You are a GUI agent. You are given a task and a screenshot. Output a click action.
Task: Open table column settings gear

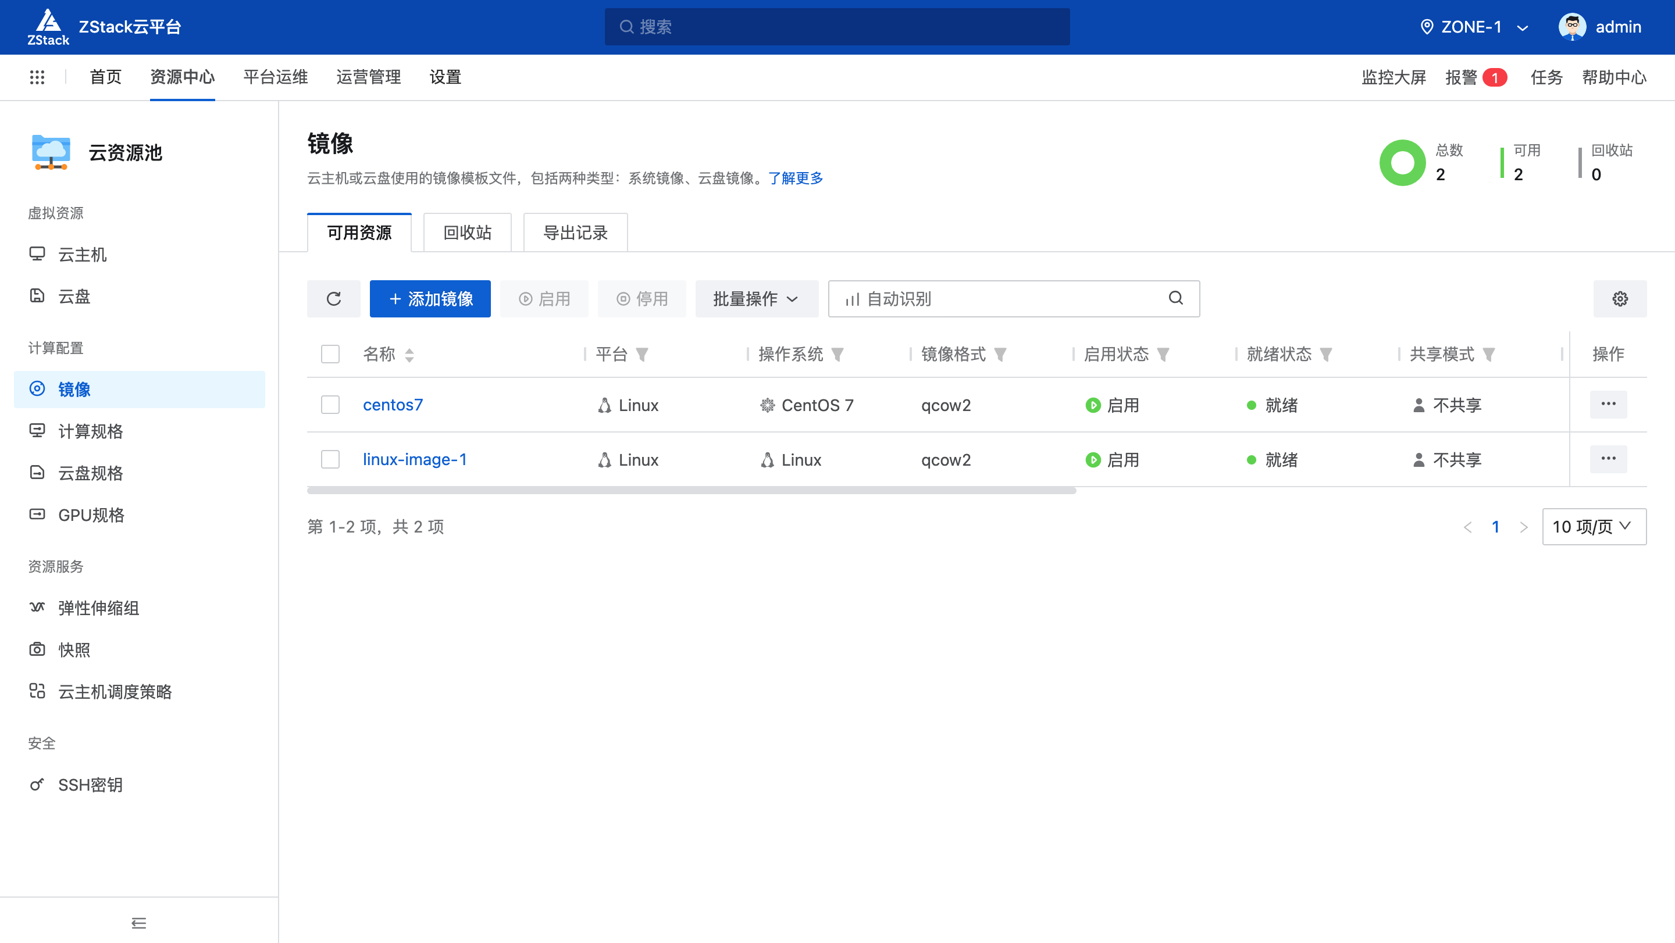click(x=1620, y=299)
